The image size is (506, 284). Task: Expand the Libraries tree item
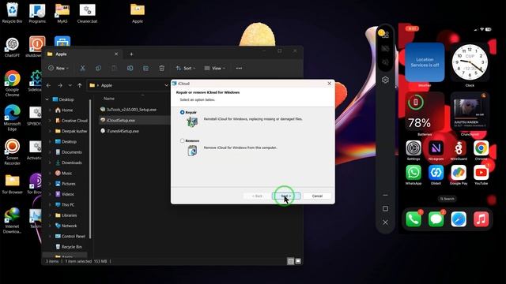click(x=50, y=215)
